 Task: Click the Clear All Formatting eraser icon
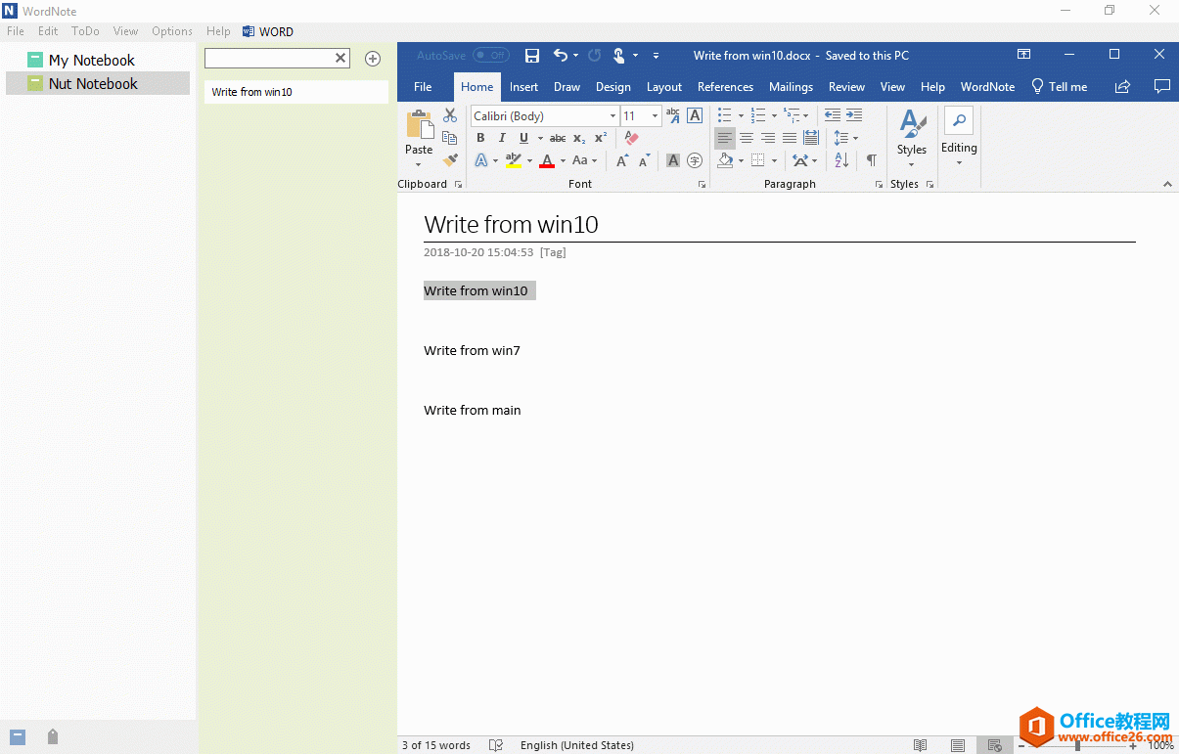(631, 138)
